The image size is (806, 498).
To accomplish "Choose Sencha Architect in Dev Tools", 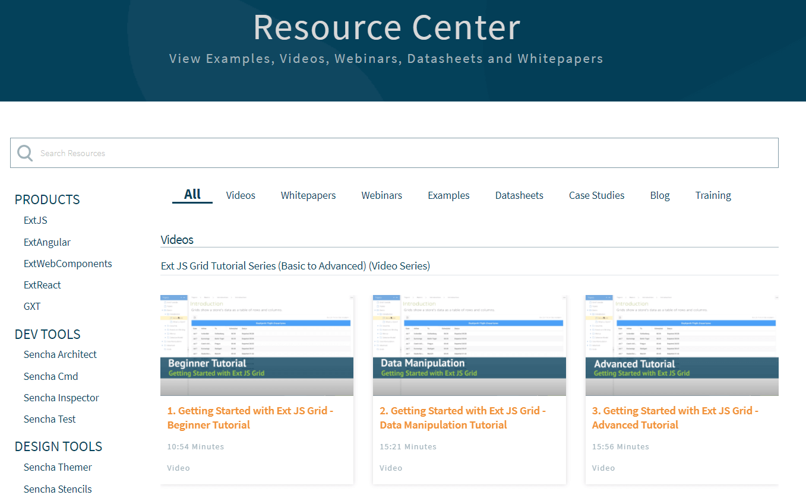I will [60, 354].
